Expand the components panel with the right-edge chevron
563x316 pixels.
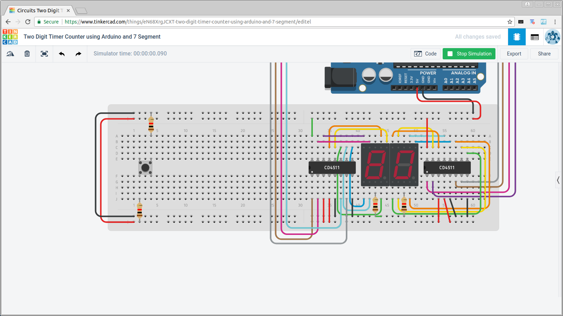click(558, 180)
